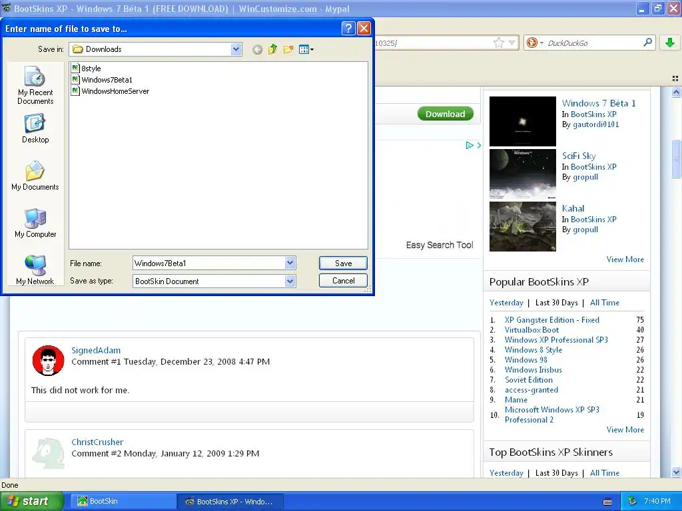Open Windows XP Professional SP3 link
682x511 pixels.
(x=556, y=340)
